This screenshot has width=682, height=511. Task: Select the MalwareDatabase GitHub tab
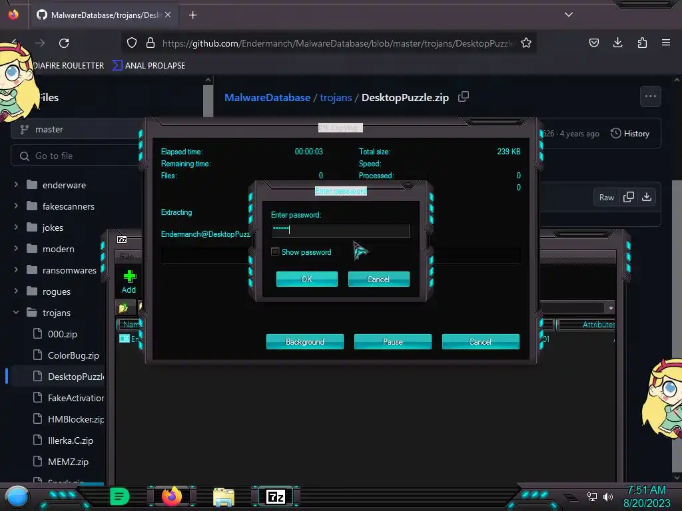103,15
